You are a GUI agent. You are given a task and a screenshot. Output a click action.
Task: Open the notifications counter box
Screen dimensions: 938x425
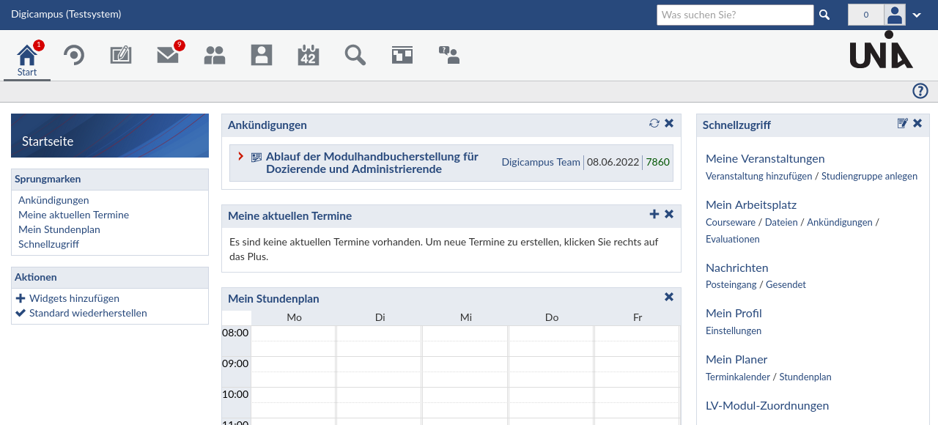click(x=865, y=15)
